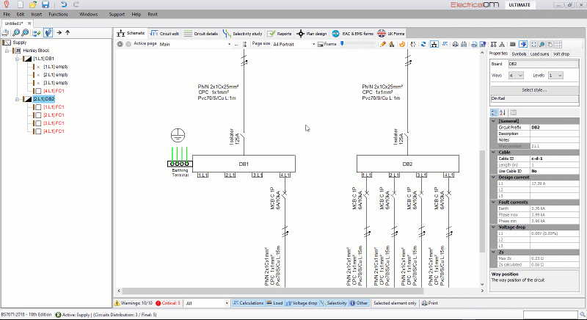Viewport: 587px width, 320px height.
Task: Click the search magnifier in the status bar
Action: click(x=583, y=315)
